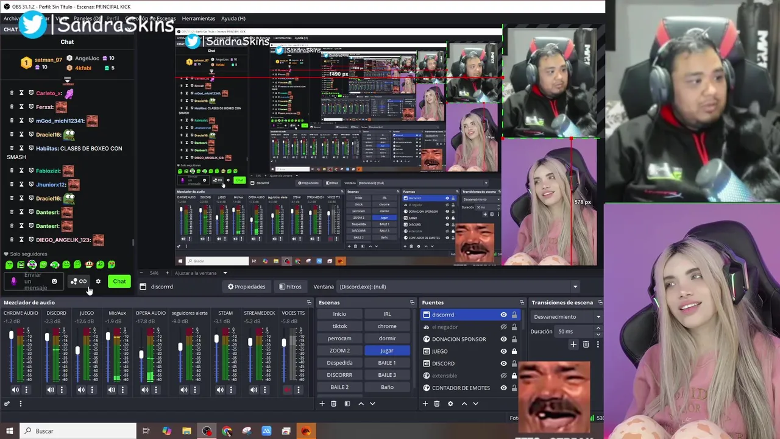
Task: Undock the Escenas panel
Action: [412, 302]
